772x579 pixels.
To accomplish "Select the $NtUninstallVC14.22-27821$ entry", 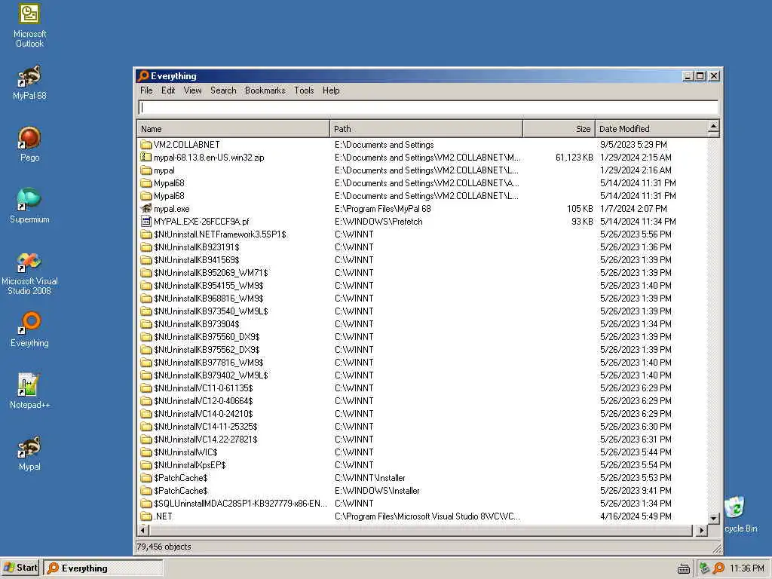I will pyautogui.click(x=205, y=440).
